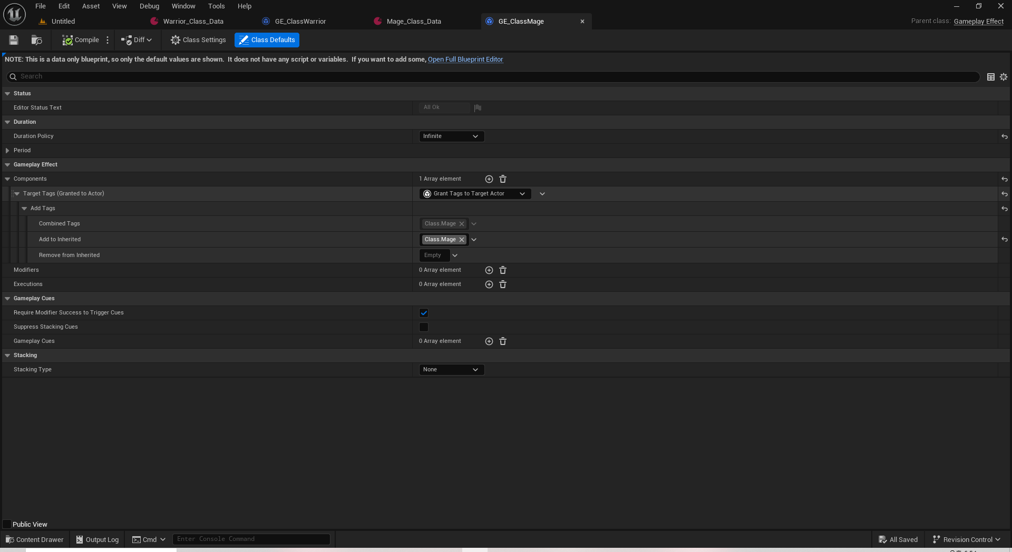Remove the Class.Mage tag from Add to Inherited
Viewport: 1012px width, 552px height.
[461, 240]
